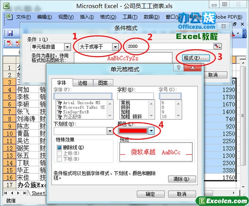This screenshot has width=249, height=206.
Task: Select the 方正舒体 font
Action: 70,116
